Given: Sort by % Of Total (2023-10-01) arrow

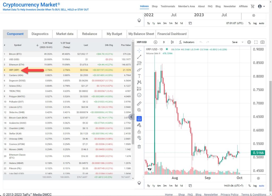Looking at the screenshot, I should tap(37, 45).
